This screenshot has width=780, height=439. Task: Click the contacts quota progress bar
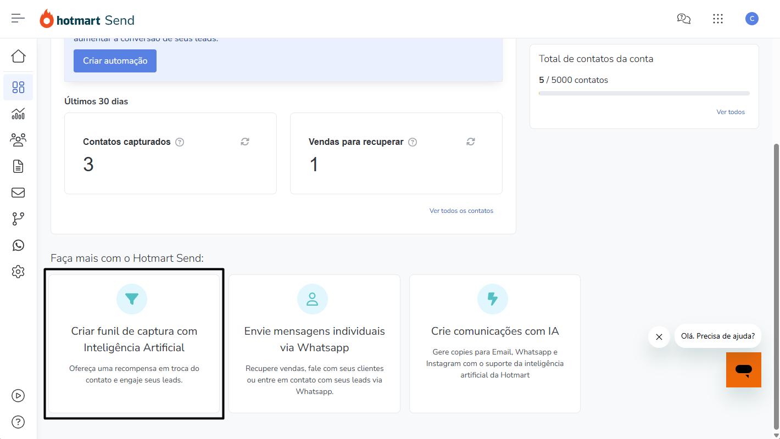[x=644, y=94]
